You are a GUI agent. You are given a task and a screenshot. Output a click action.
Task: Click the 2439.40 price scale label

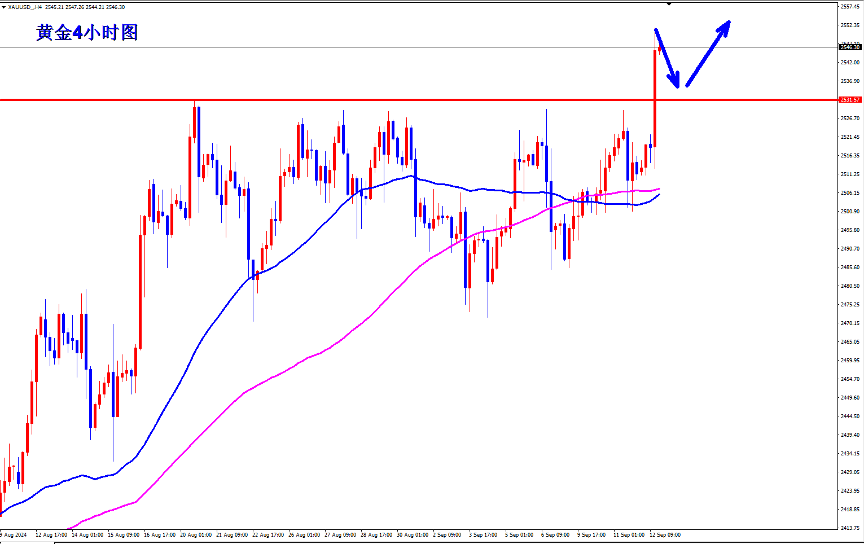point(850,435)
